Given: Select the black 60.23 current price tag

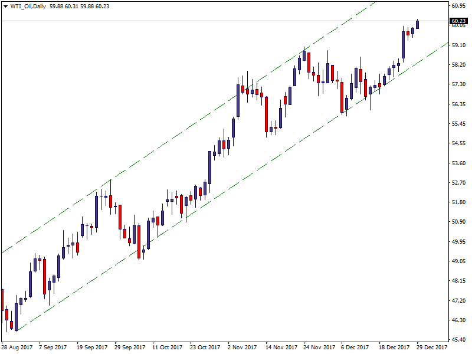Looking at the screenshot, I should click(458, 21).
